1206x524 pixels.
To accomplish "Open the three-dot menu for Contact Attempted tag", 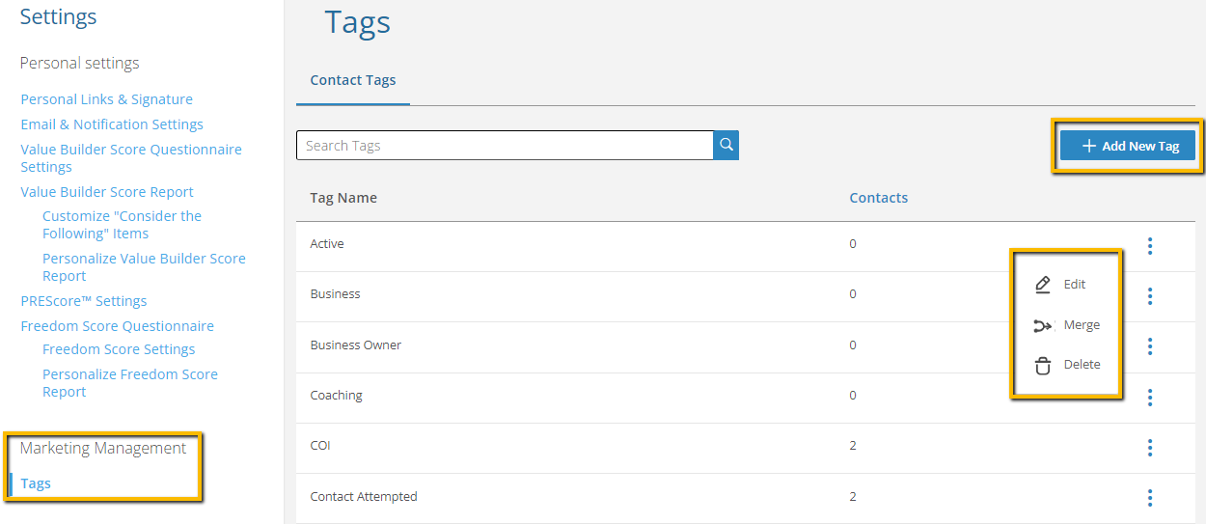I will coord(1150,498).
